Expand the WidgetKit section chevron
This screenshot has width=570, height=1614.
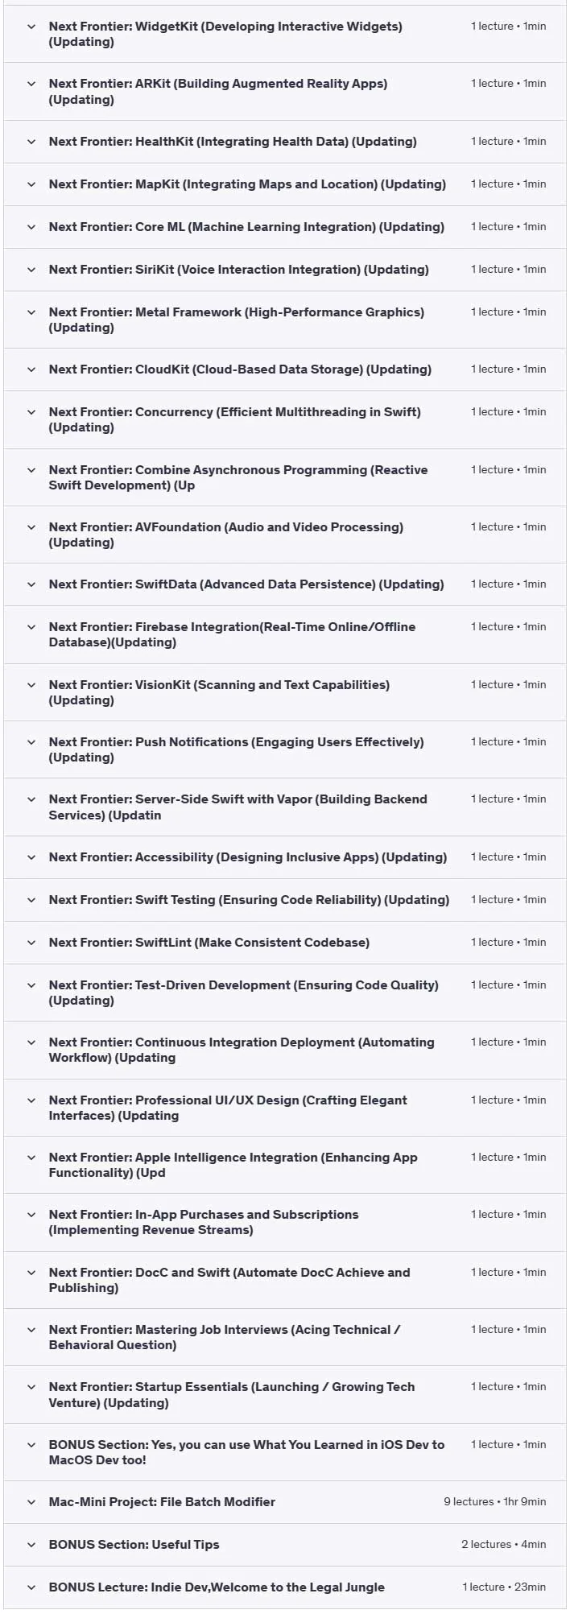click(31, 27)
